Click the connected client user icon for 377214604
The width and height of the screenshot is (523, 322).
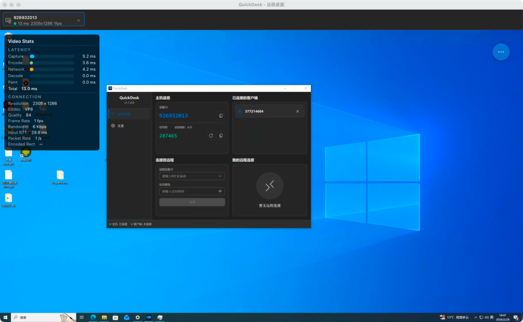[x=239, y=111]
